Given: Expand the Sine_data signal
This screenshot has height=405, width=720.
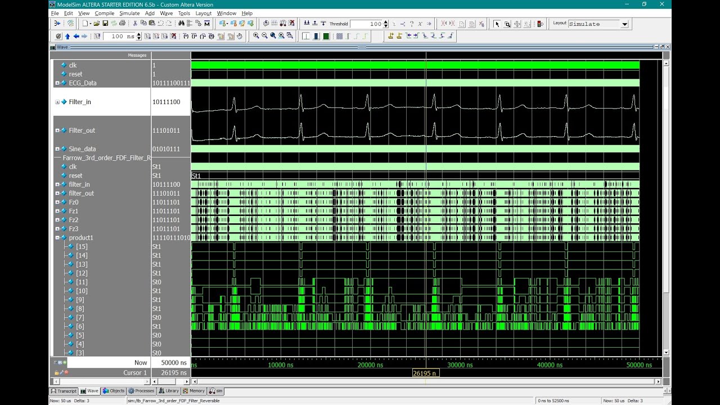Looking at the screenshot, I should pos(57,149).
